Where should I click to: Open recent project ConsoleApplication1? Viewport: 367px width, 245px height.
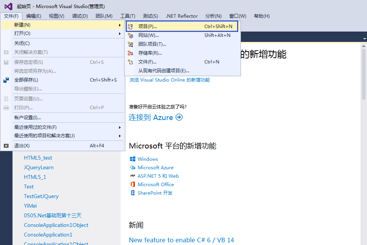tap(48, 235)
